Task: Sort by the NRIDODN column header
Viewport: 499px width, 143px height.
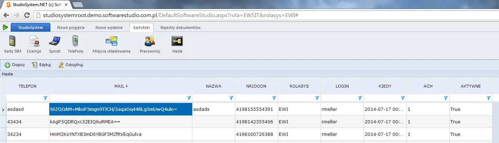Action: tap(256, 86)
